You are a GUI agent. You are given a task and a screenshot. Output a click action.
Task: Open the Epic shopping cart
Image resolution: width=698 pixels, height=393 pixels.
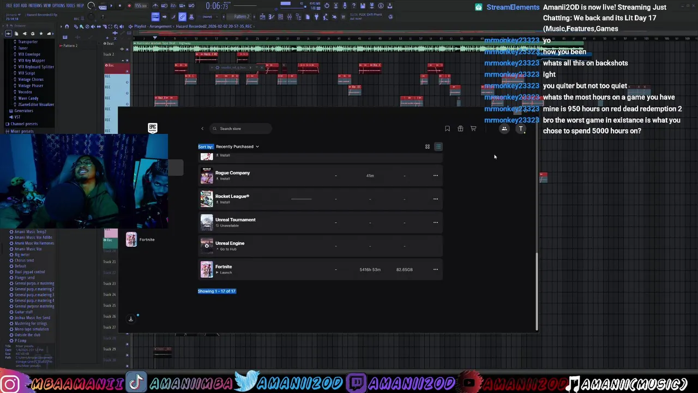(473, 129)
